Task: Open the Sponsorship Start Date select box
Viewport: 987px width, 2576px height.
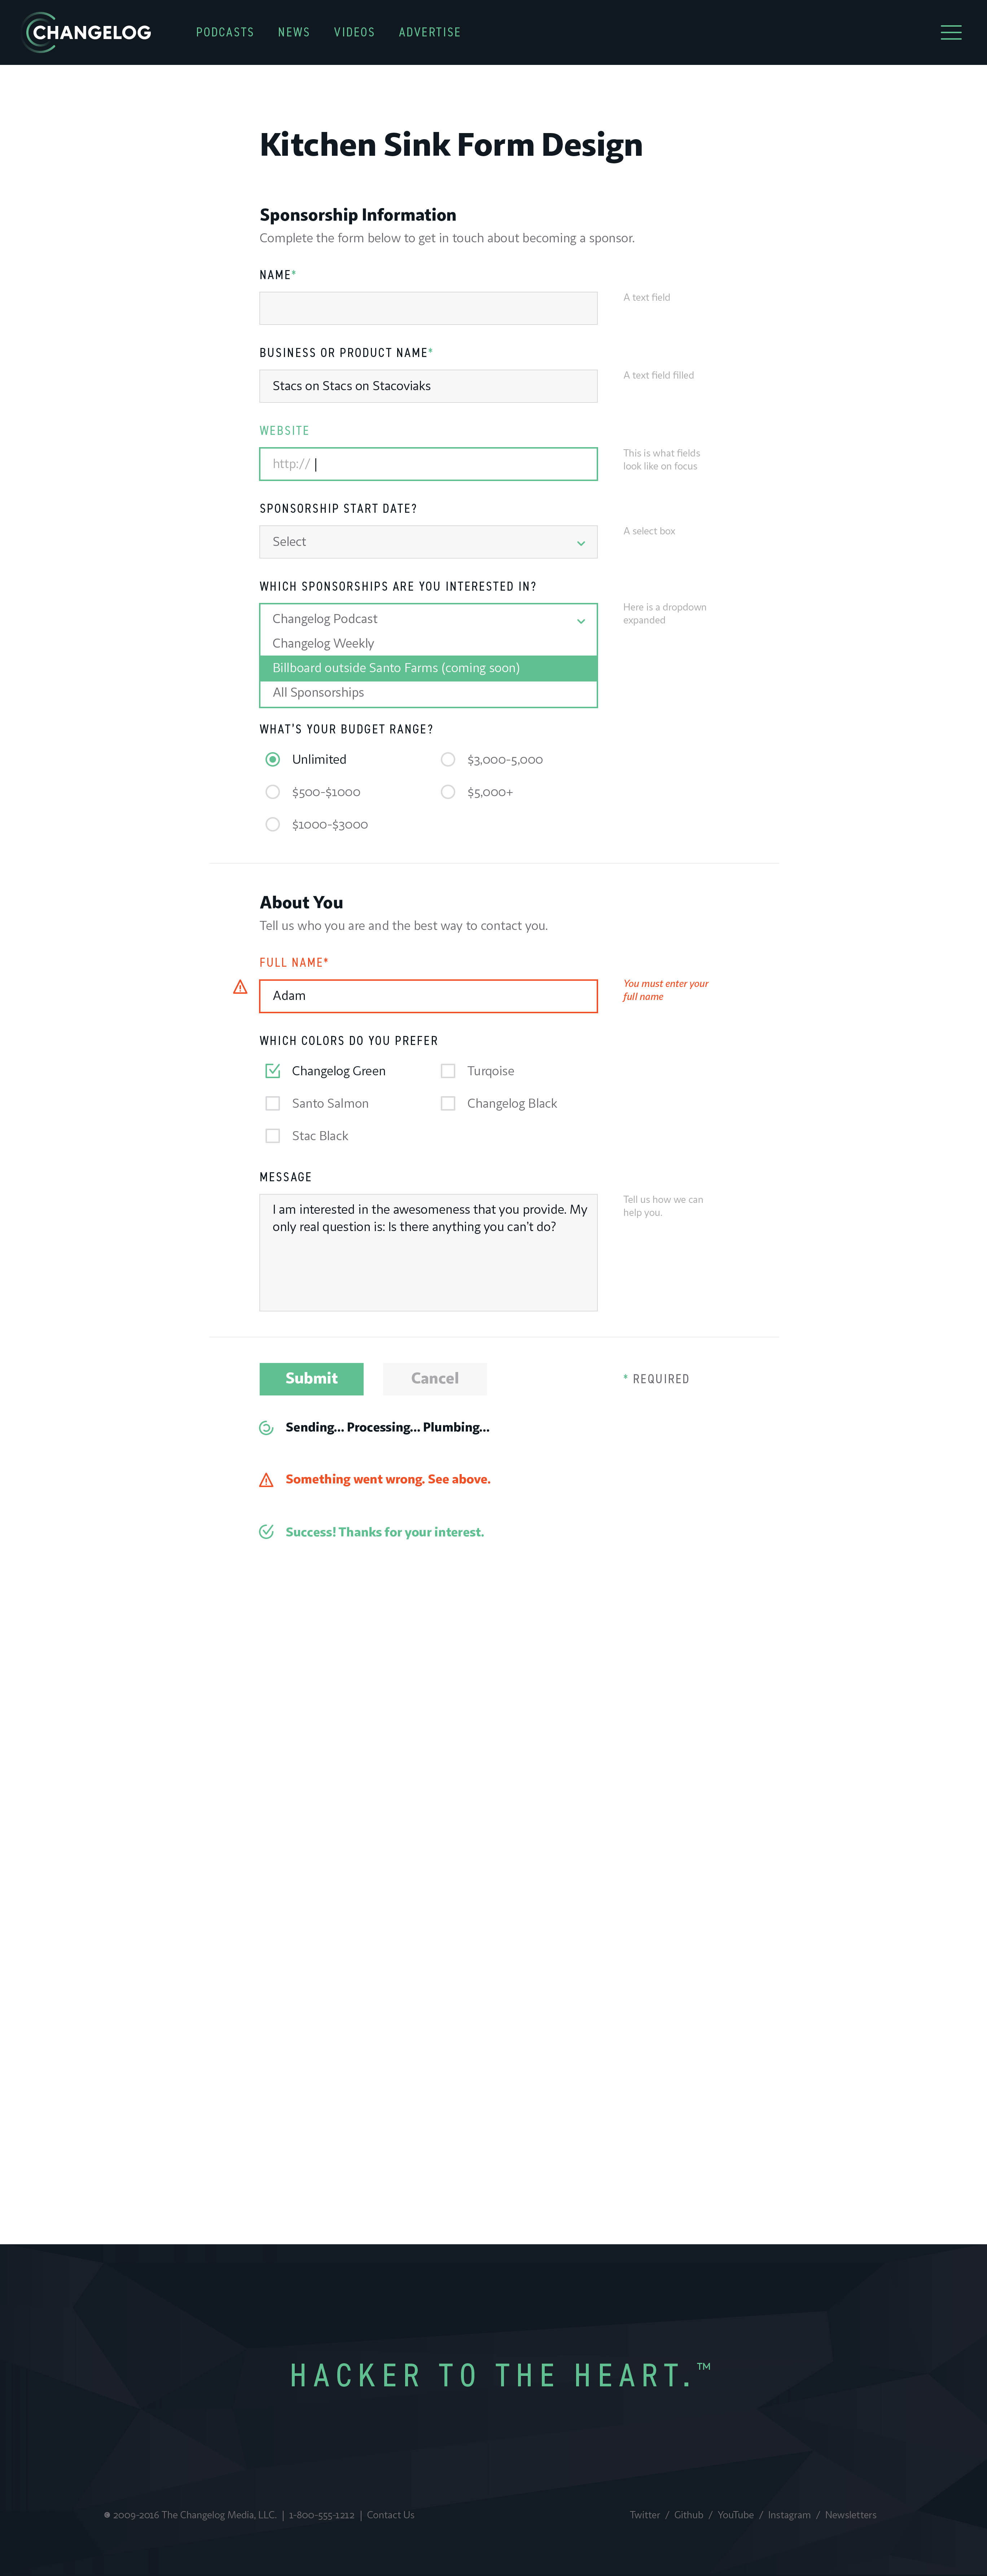Action: pos(428,542)
